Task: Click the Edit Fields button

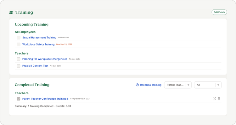Action: (219, 12)
